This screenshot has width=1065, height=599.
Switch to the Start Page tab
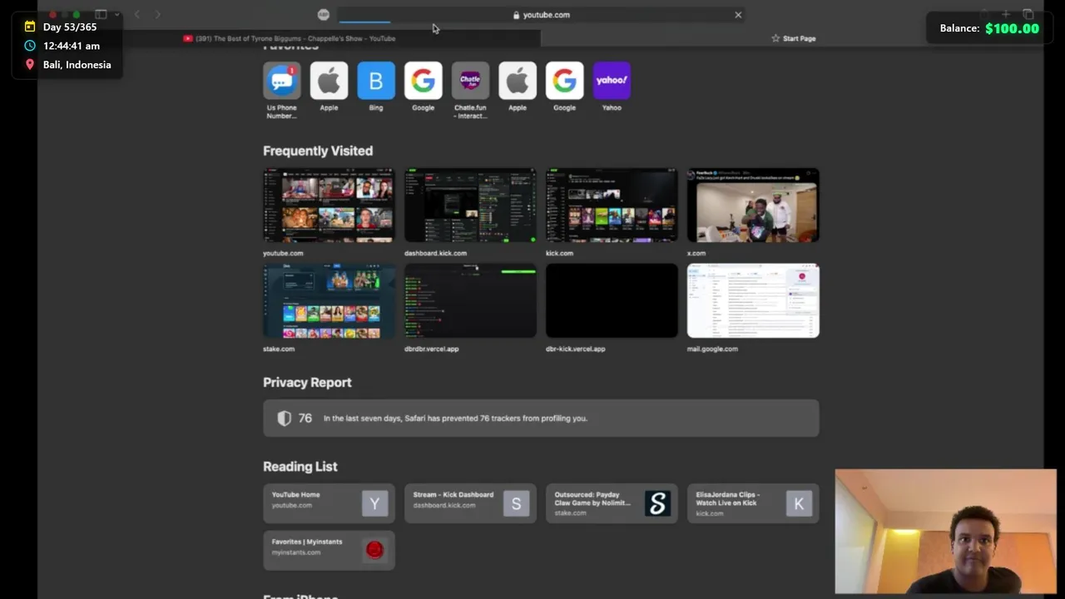(x=793, y=38)
